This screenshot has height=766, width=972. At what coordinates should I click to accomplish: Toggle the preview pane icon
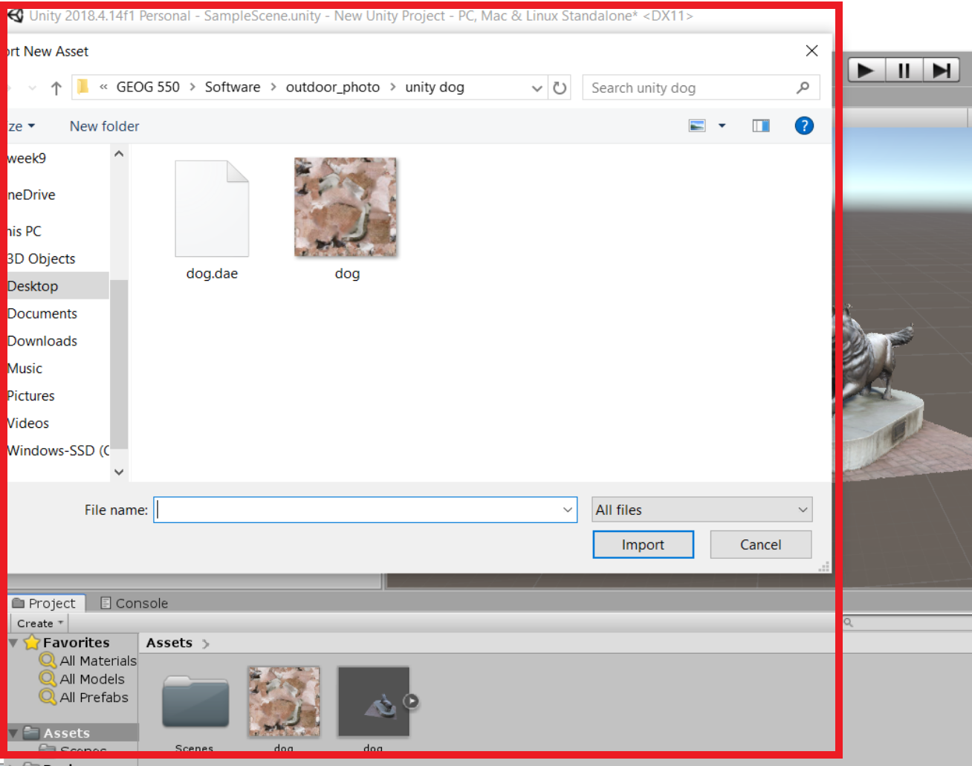(760, 126)
